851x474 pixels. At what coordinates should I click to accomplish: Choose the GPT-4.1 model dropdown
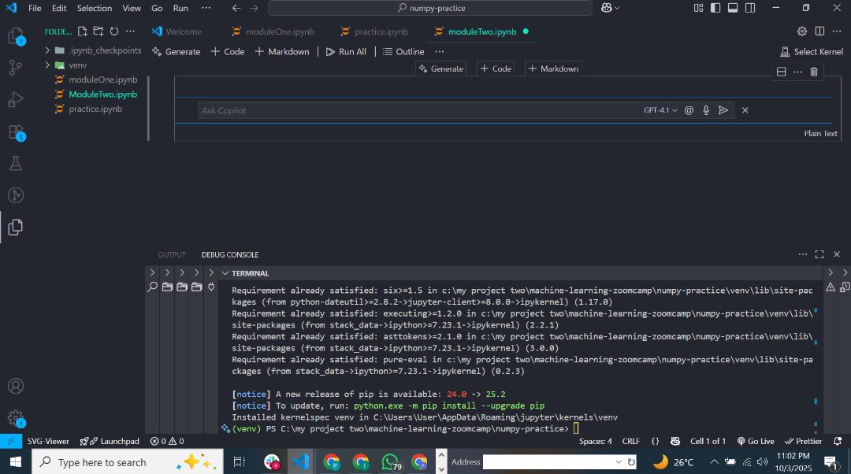pyautogui.click(x=660, y=110)
